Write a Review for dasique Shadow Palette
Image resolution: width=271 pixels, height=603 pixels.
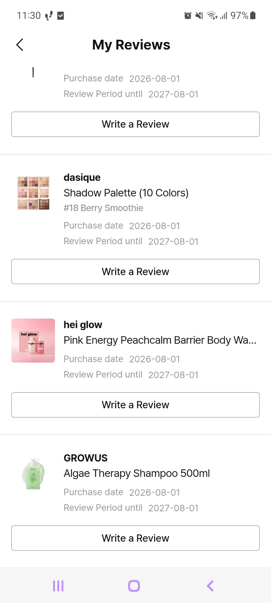click(135, 271)
